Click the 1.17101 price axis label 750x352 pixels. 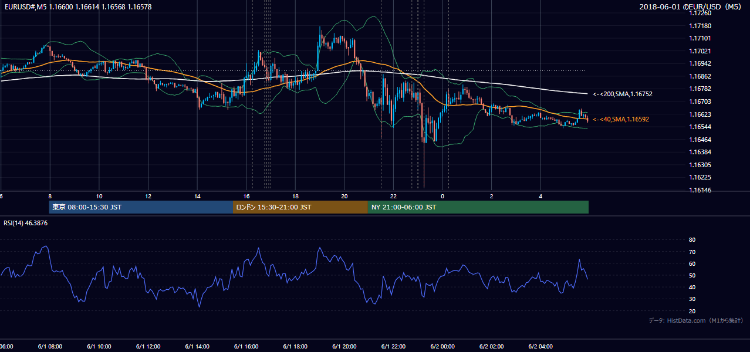tap(701, 39)
